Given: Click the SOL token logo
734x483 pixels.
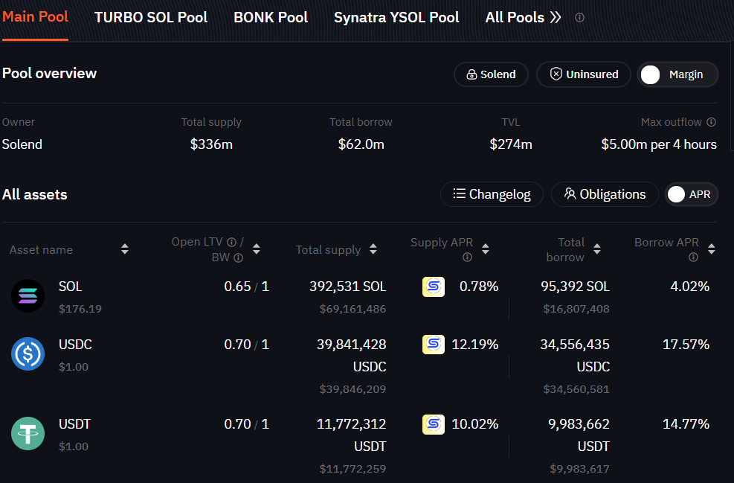Looking at the screenshot, I should (28, 296).
